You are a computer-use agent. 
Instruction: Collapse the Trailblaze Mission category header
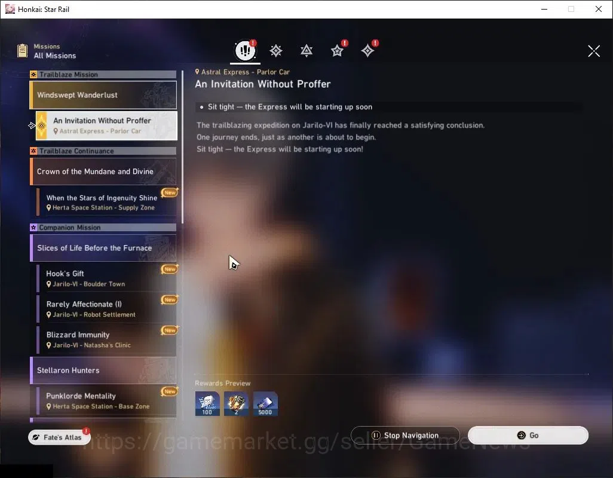(x=103, y=74)
